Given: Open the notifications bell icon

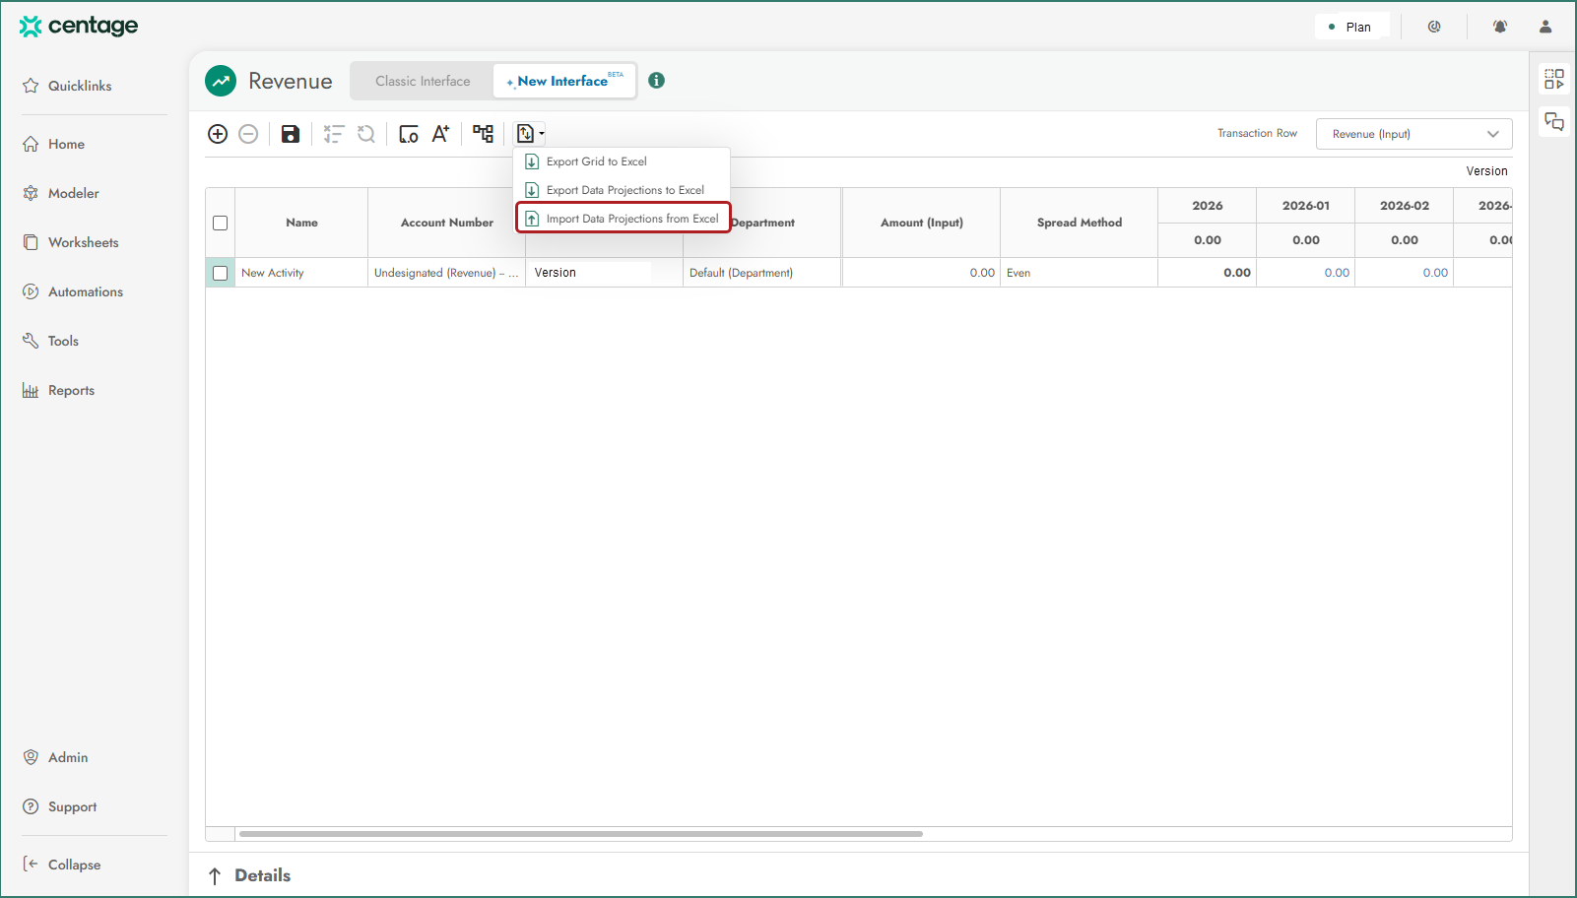Looking at the screenshot, I should click(x=1500, y=27).
